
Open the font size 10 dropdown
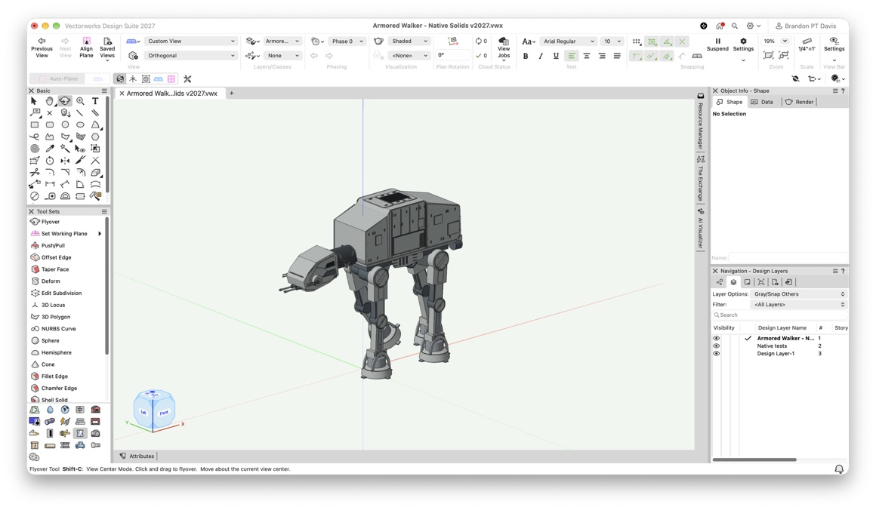coord(612,41)
